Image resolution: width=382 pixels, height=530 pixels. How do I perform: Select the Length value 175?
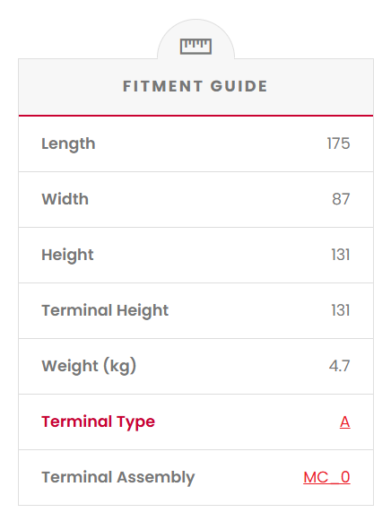tap(338, 143)
